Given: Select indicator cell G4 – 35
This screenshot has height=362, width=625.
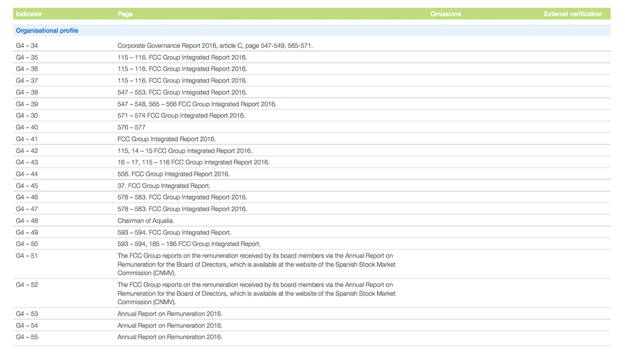Looking at the screenshot, I should tap(26, 58).
